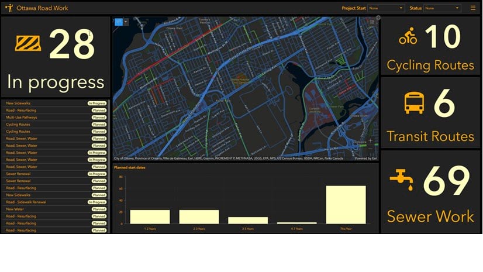Select the Planned Sewer Renewal row
Screen dimensions: 483x272
56,181
